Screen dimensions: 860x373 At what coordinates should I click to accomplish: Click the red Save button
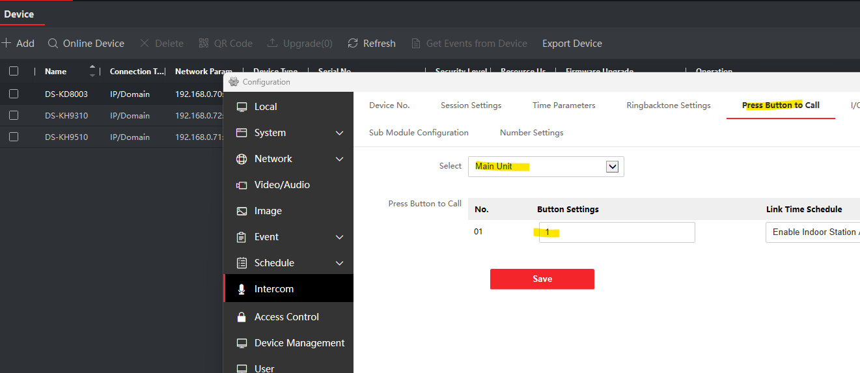click(x=542, y=279)
